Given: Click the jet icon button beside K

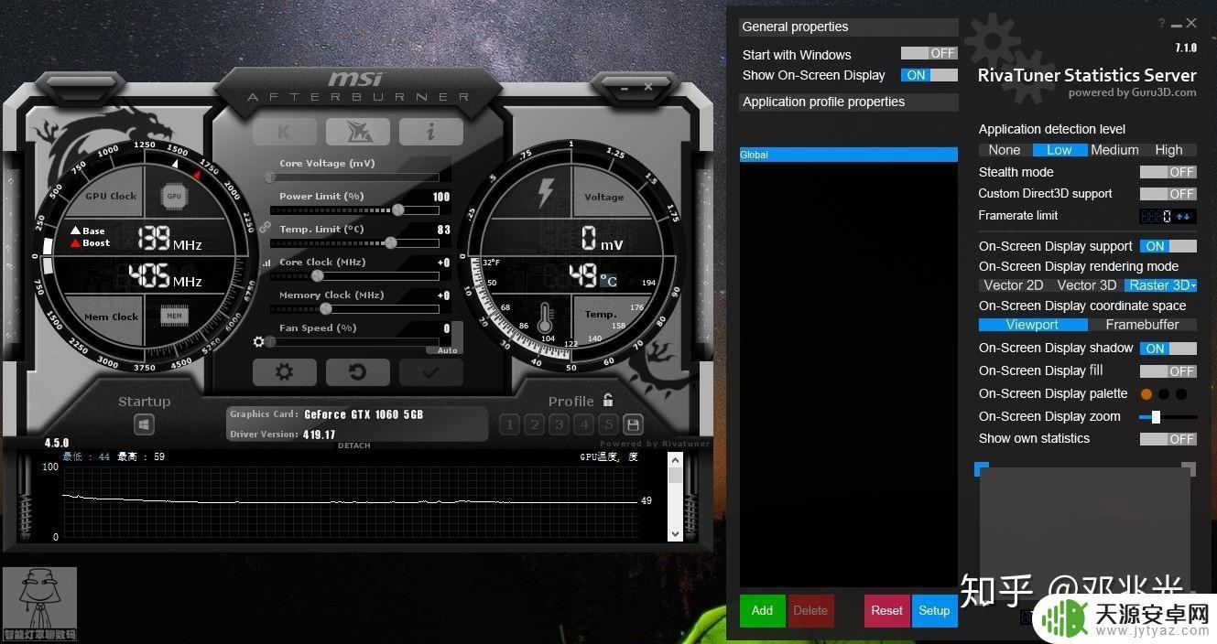Looking at the screenshot, I should [358, 132].
